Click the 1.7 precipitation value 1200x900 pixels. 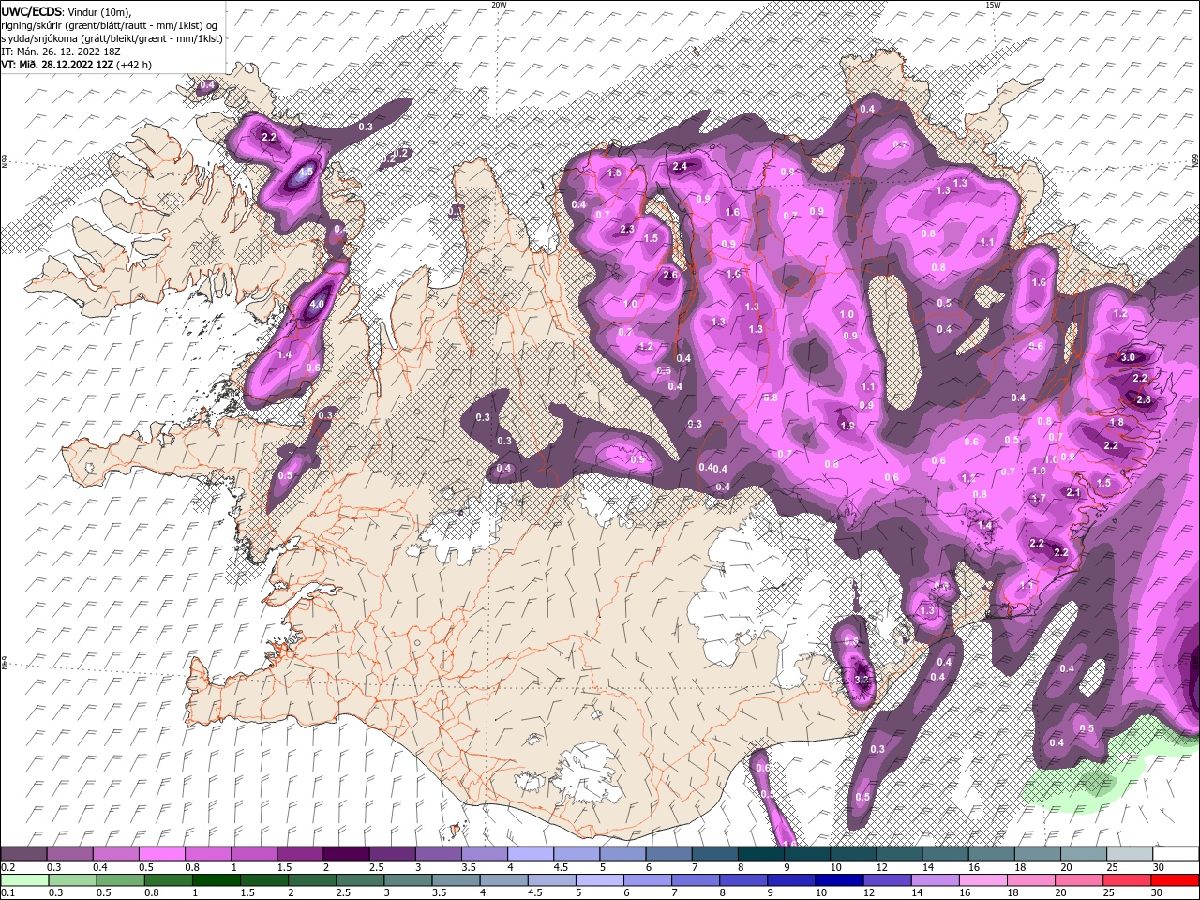click(1038, 499)
